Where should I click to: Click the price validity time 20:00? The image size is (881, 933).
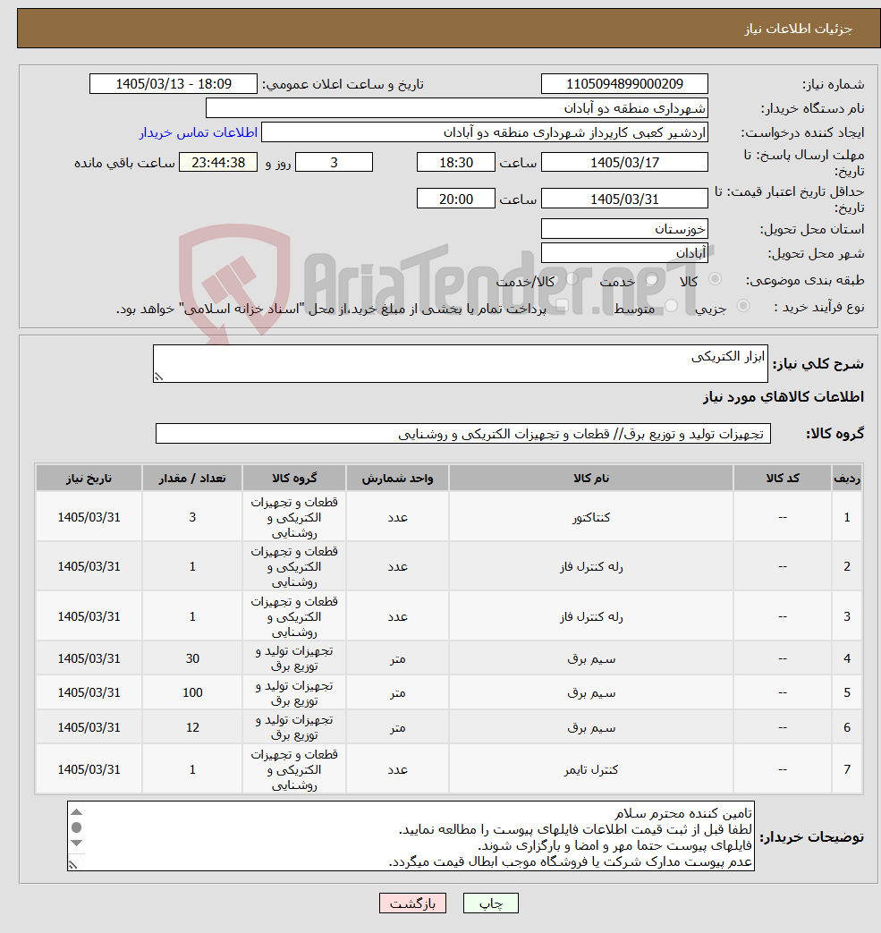455,199
